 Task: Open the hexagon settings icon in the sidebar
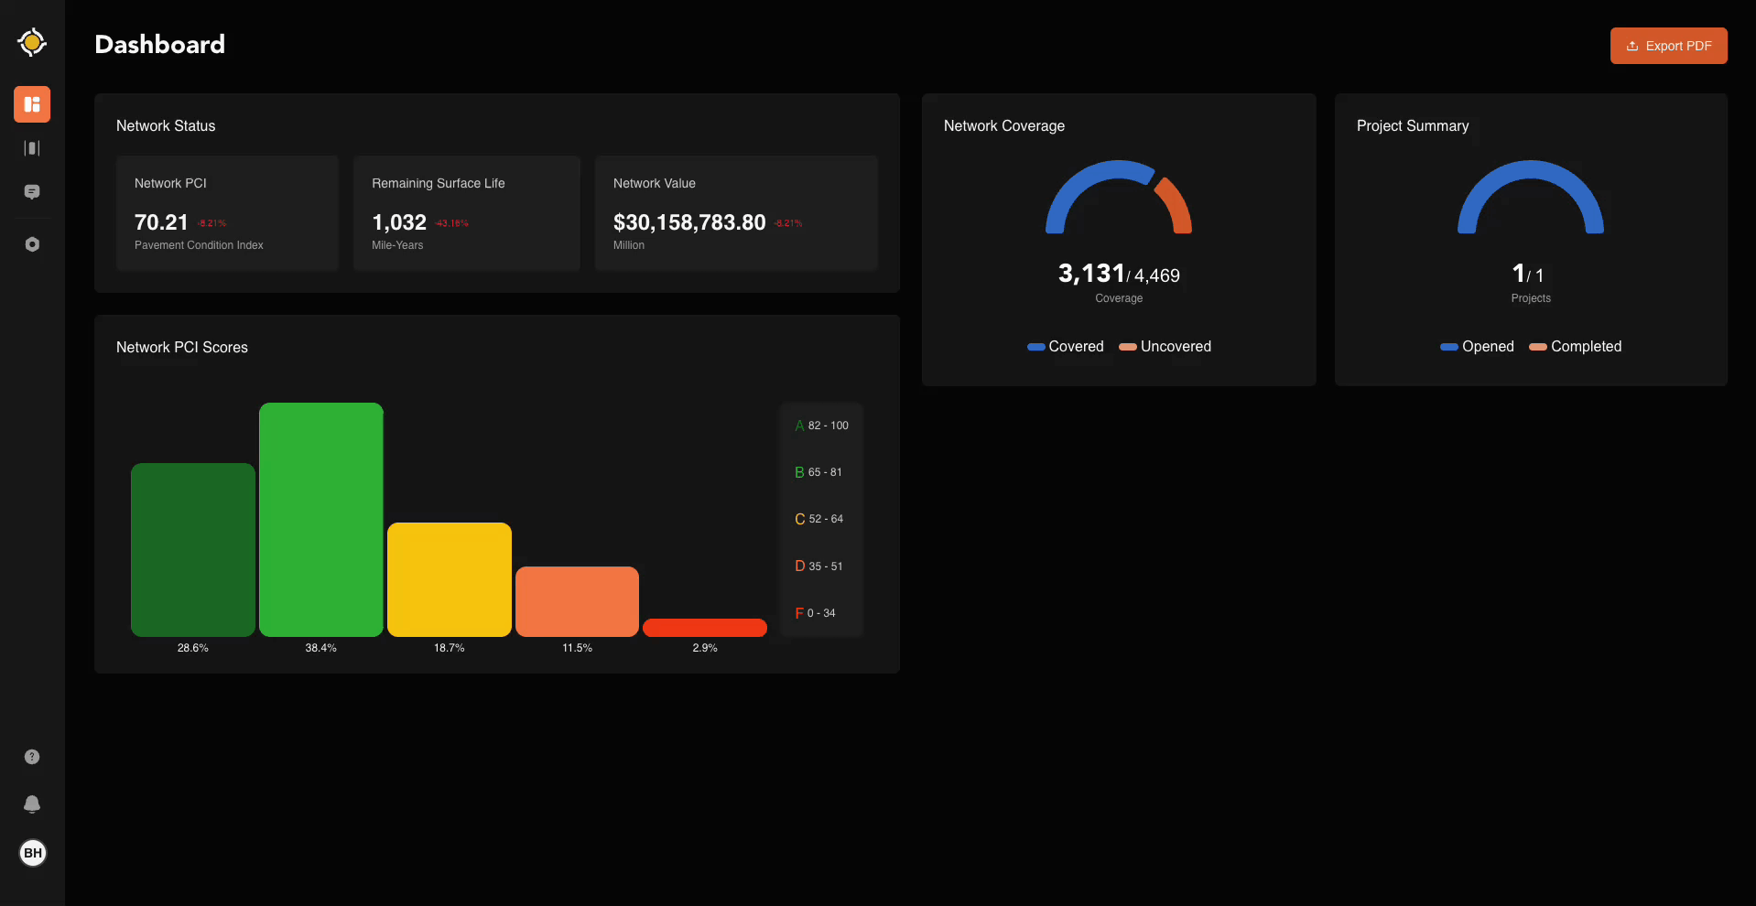point(32,244)
